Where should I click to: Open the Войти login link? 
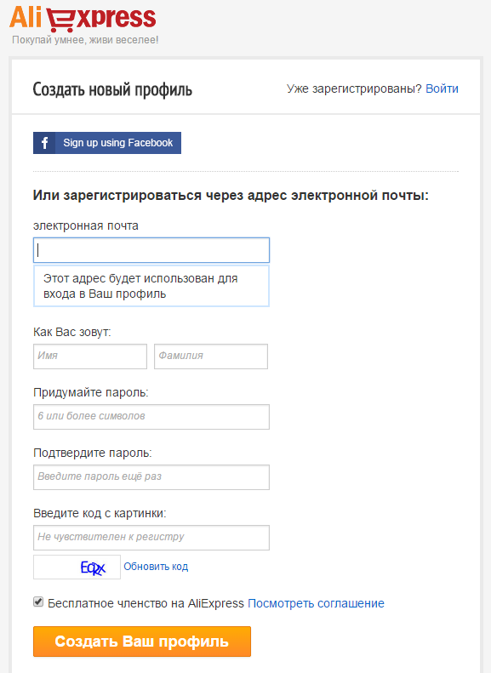442,88
